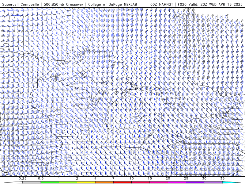Pick the orange swatch between 4 and 7

[x=104, y=182]
